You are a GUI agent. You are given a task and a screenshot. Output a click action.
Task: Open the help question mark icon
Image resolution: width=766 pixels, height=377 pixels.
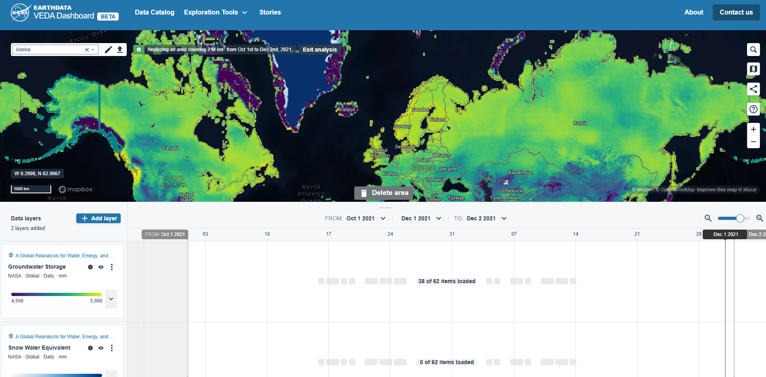click(x=753, y=109)
